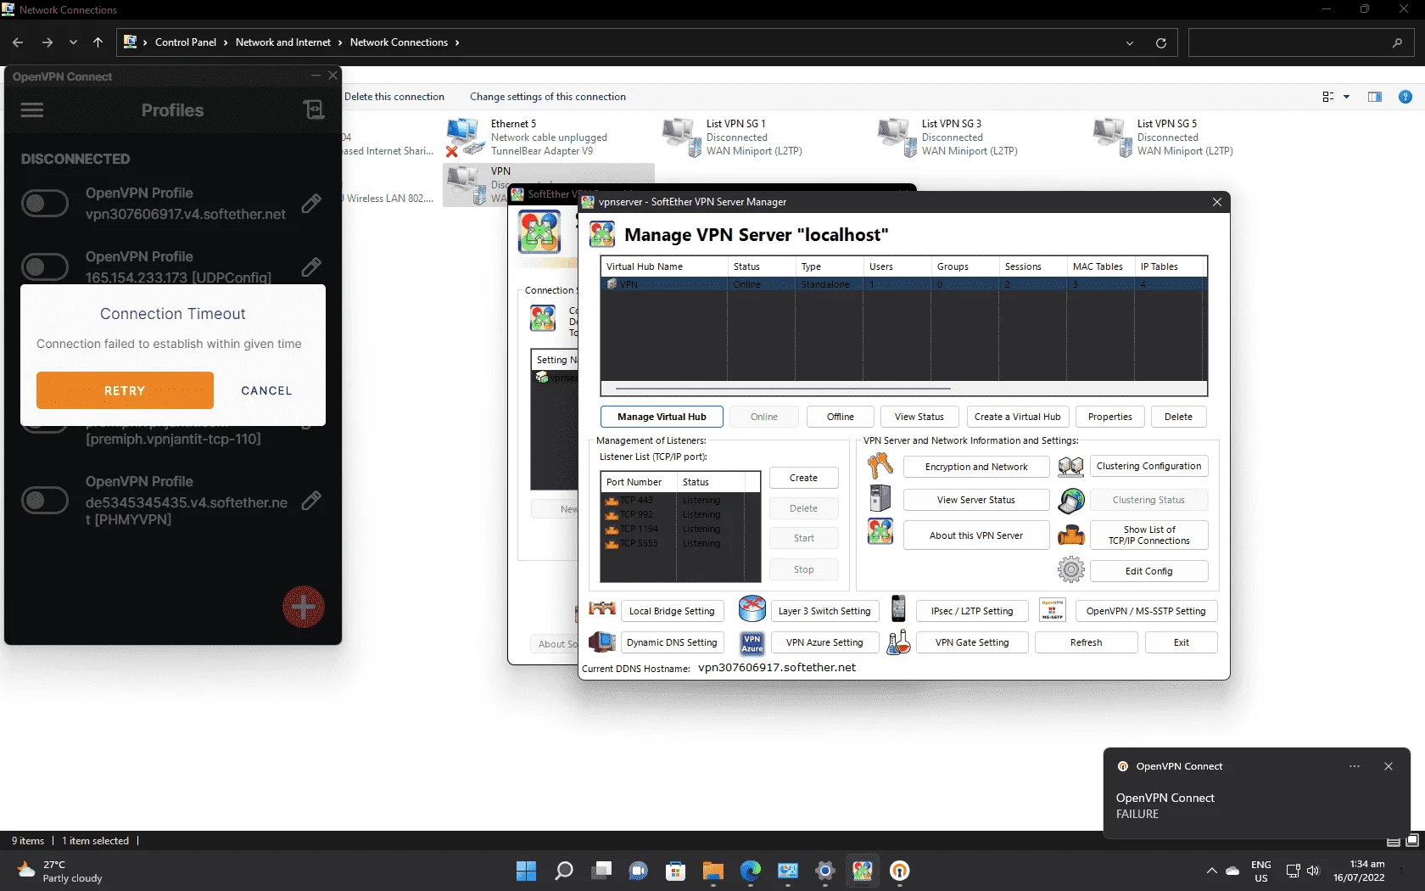
Task: Exit the VPN Server Manager
Action: [1182, 642]
